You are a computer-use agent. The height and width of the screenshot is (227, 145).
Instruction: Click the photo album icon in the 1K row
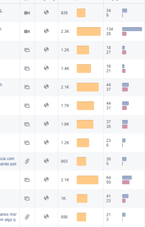pyautogui.click(x=27, y=199)
